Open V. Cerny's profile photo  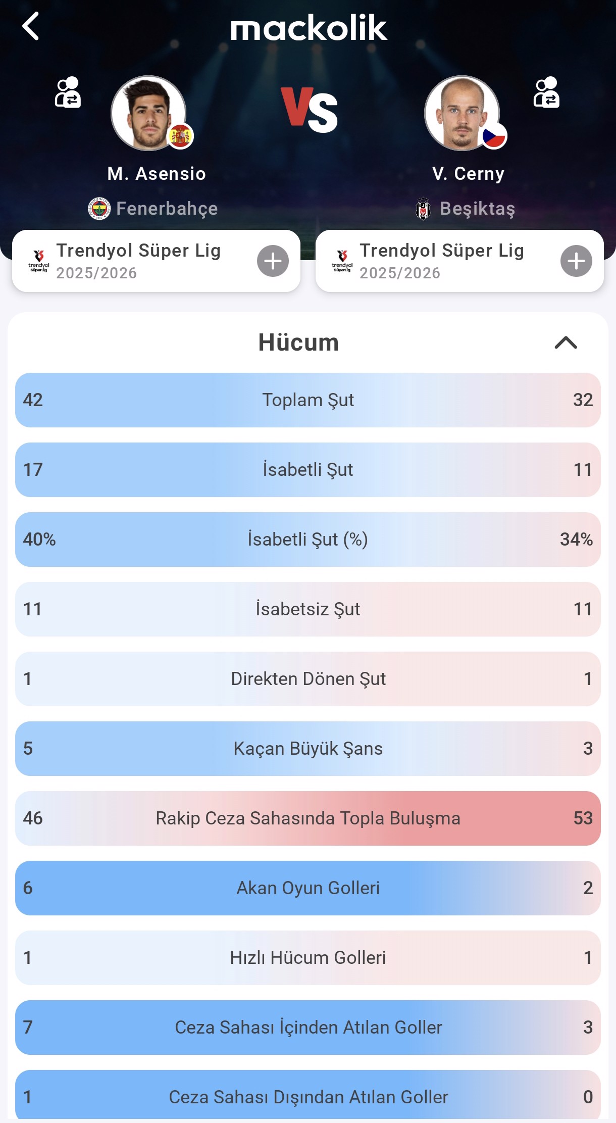[462, 113]
